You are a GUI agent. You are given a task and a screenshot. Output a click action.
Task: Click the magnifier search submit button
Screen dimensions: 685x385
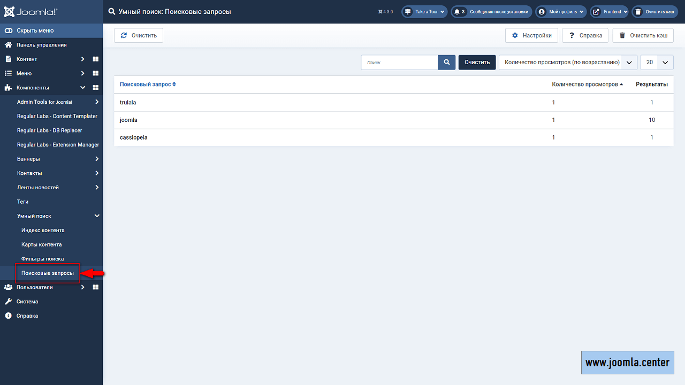[x=446, y=63]
